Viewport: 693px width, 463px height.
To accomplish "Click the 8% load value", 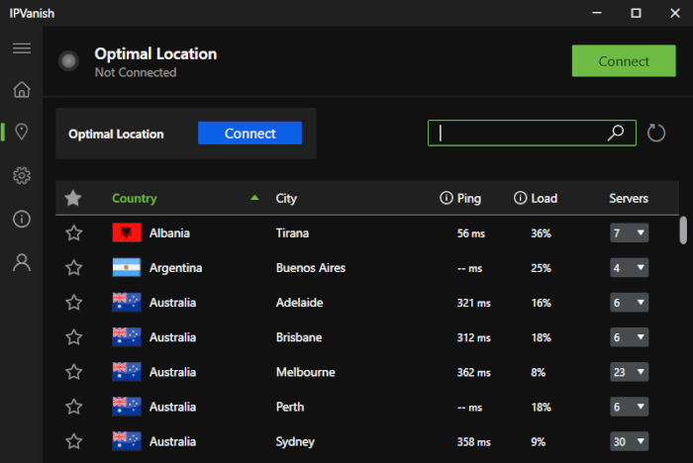I will tap(538, 372).
